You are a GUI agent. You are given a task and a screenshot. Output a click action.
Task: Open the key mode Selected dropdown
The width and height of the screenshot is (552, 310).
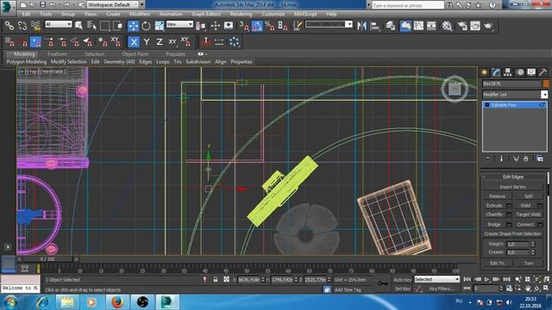(436, 279)
